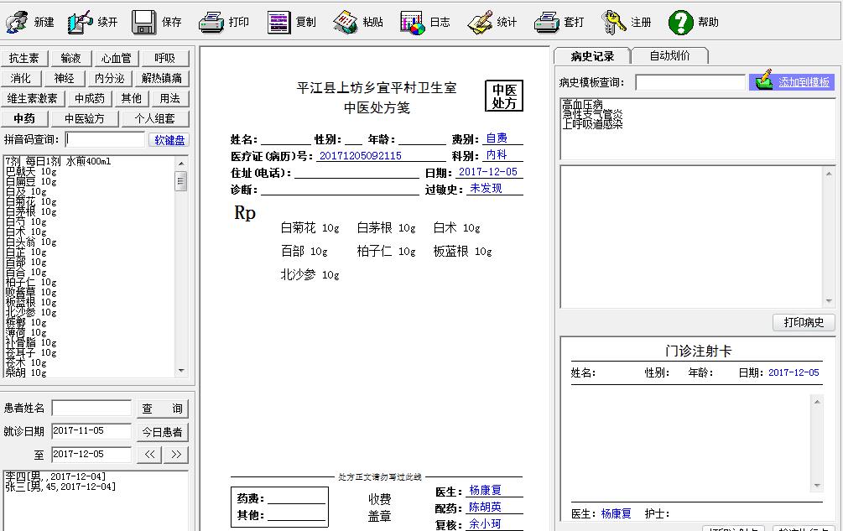Select patient 李四 in the patient list
Image resolution: width=843 pixels, height=531 pixels.
[55, 476]
